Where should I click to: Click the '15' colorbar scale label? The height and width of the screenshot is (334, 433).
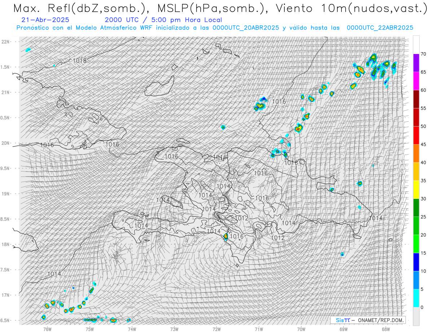pos(423,253)
